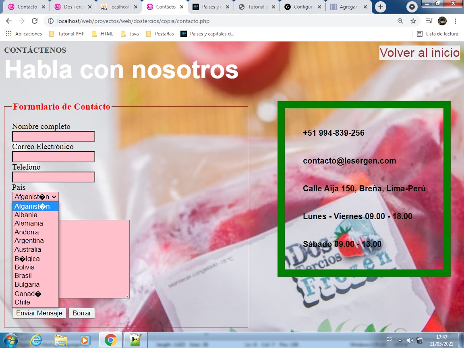
Task: Switch to the Países y capitales tab
Action: (211, 7)
